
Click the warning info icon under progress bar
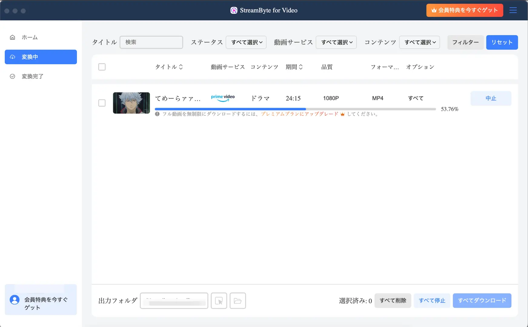(x=157, y=114)
